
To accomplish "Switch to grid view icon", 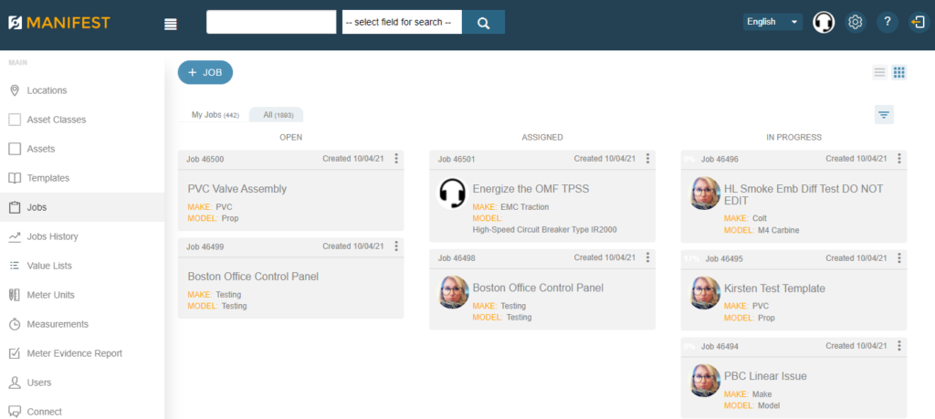I will click(x=899, y=73).
